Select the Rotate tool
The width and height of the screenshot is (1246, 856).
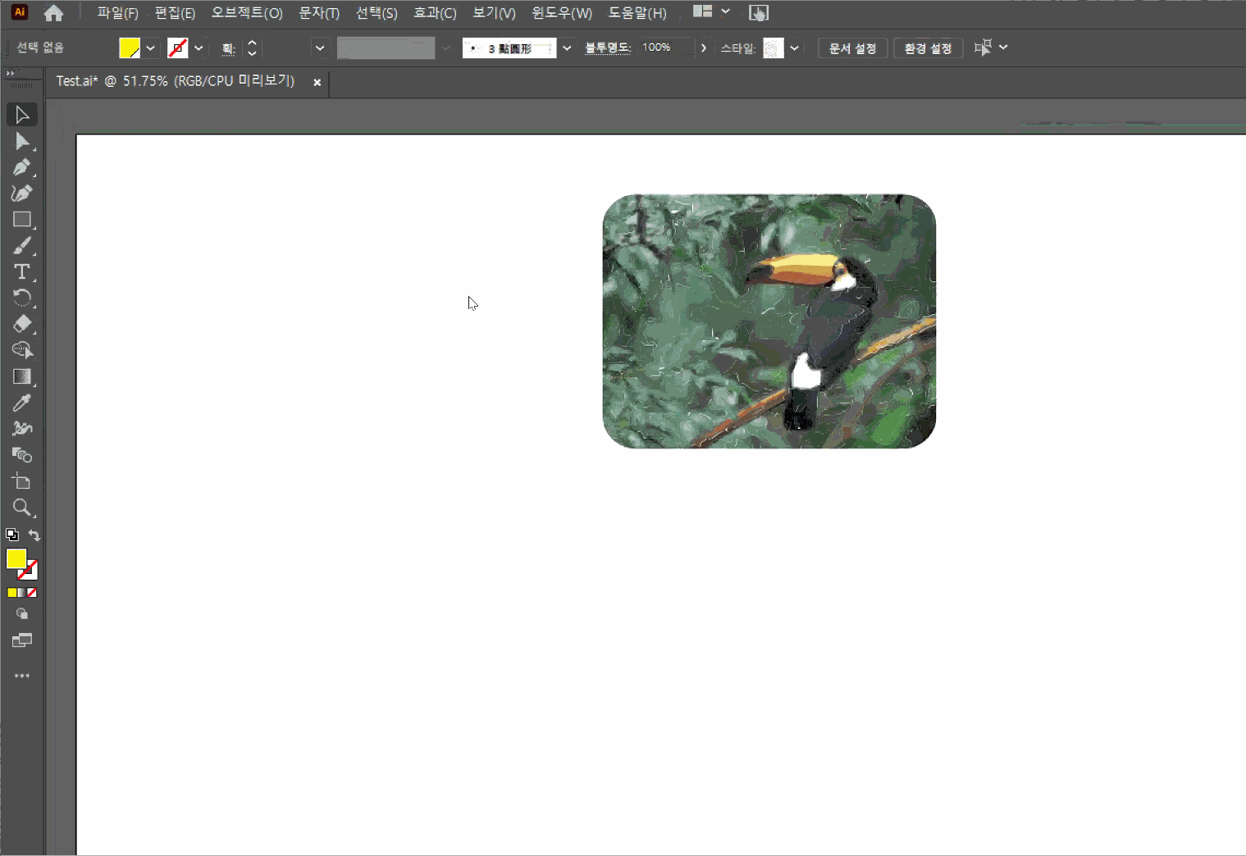22,298
